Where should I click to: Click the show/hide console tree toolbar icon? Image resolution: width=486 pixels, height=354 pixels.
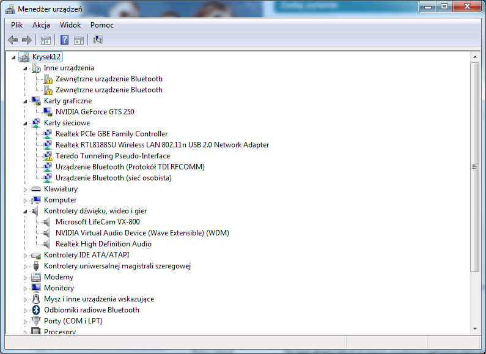(x=46, y=40)
